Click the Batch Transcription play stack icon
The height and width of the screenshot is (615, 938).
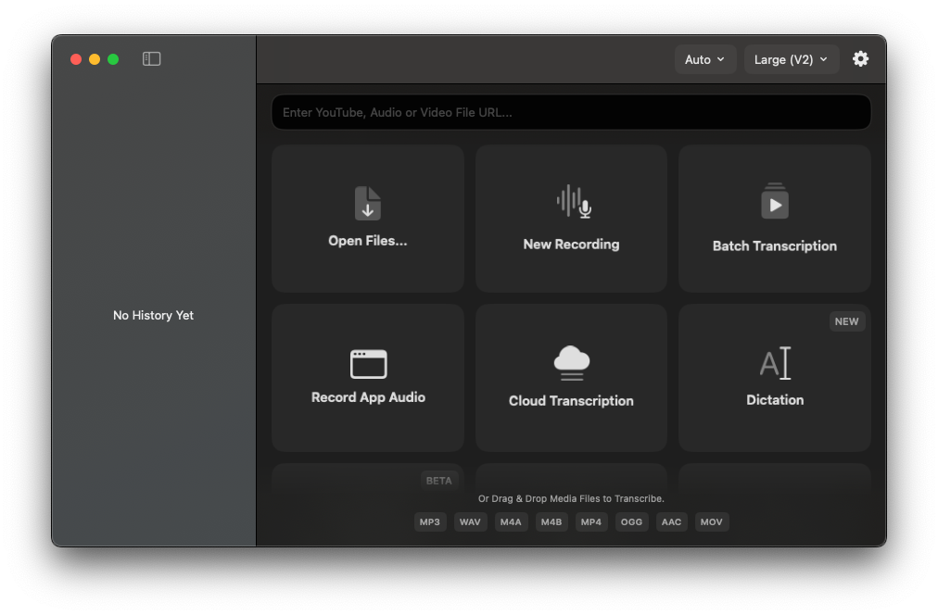tap(775, 202)
